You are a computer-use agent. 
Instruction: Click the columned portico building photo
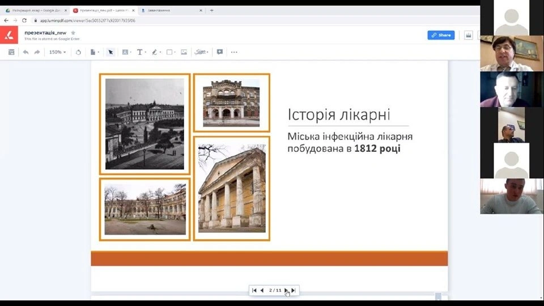coord(232,188)
